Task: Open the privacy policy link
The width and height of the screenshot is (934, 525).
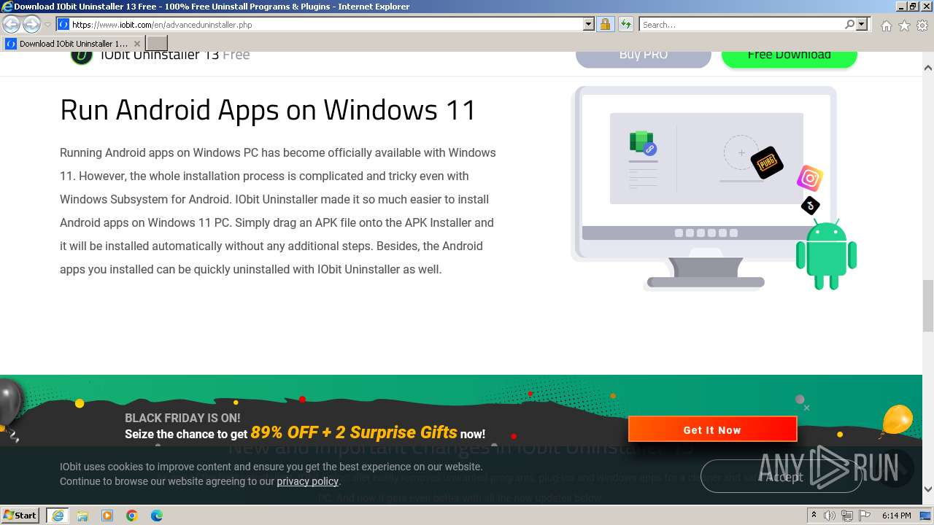Action: point(307,481)
